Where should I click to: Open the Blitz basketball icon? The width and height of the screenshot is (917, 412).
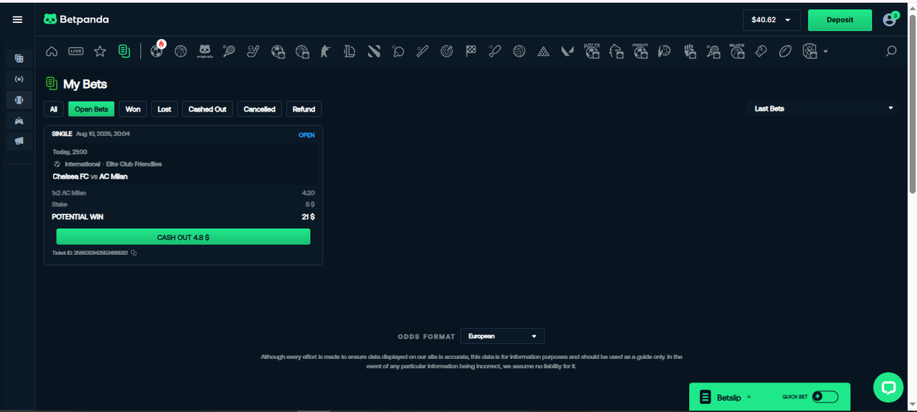pyautogui.click(x=737, y=51)
